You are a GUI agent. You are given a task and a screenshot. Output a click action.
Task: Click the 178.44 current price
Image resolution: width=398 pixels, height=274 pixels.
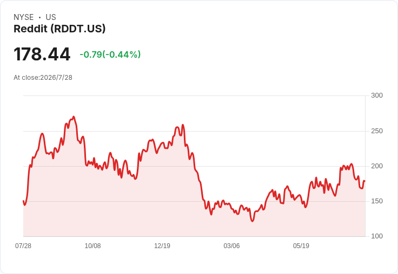pyautogui.click(x=42, y=54)
